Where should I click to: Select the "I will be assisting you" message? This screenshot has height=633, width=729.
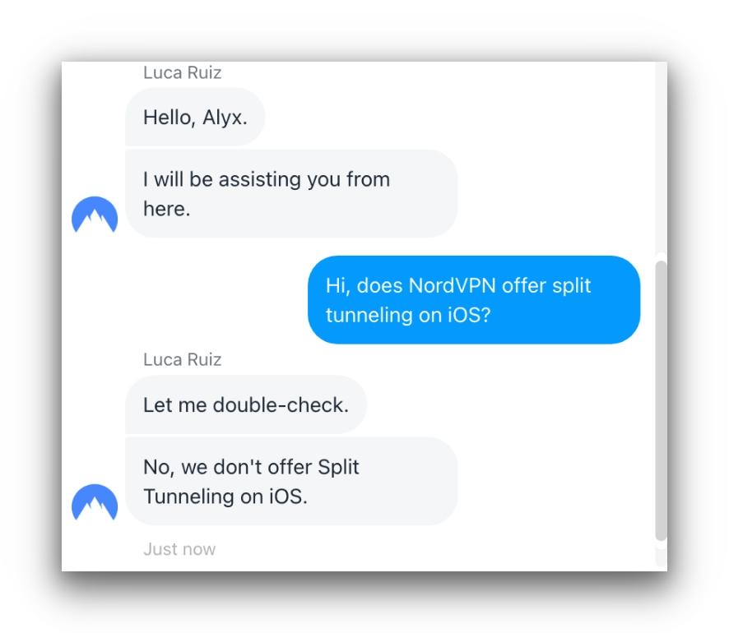pos(291,194)
